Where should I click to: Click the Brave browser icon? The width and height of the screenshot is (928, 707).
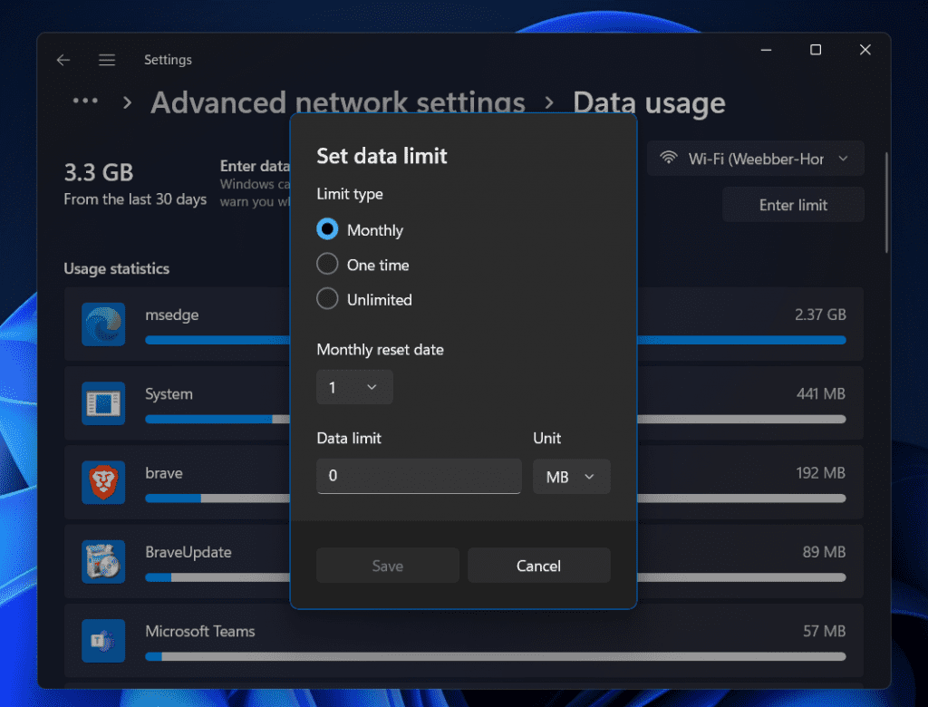[x=102, y=482]
